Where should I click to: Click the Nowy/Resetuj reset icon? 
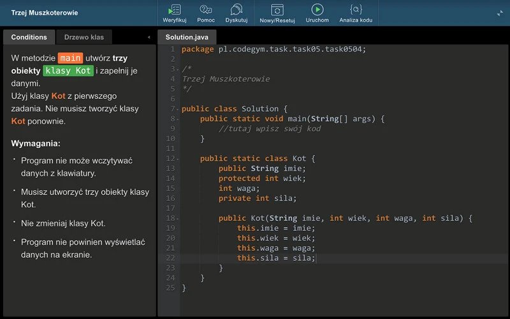277,10
